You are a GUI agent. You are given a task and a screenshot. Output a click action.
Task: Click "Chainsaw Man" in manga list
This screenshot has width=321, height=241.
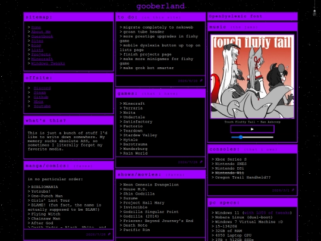(46, 218)
